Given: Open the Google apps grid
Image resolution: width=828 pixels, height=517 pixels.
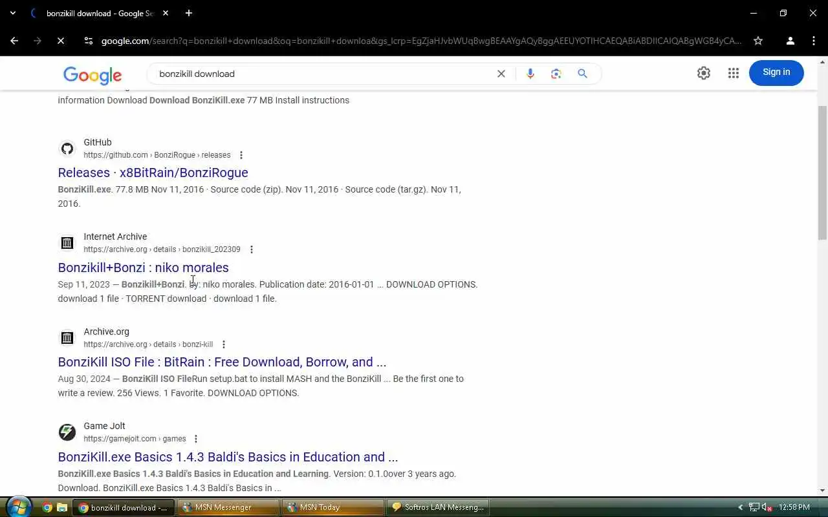Looking at the screenshot, I should click(734, 73).
